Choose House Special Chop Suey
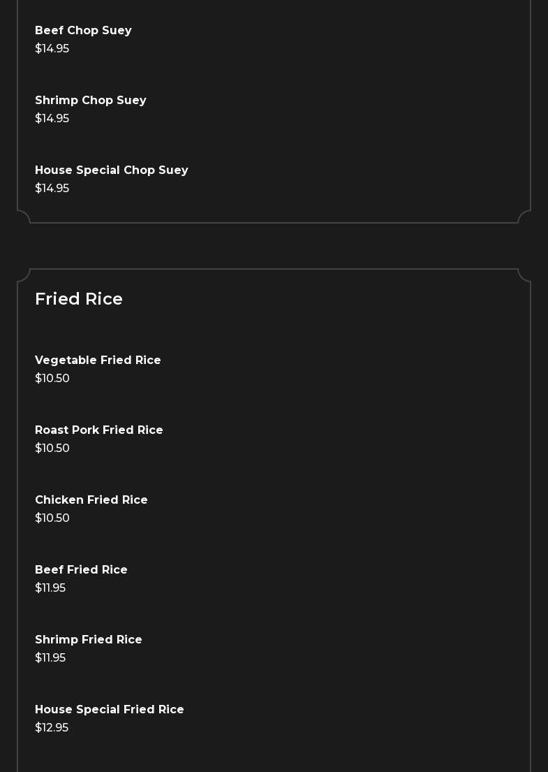 (111, 170)
